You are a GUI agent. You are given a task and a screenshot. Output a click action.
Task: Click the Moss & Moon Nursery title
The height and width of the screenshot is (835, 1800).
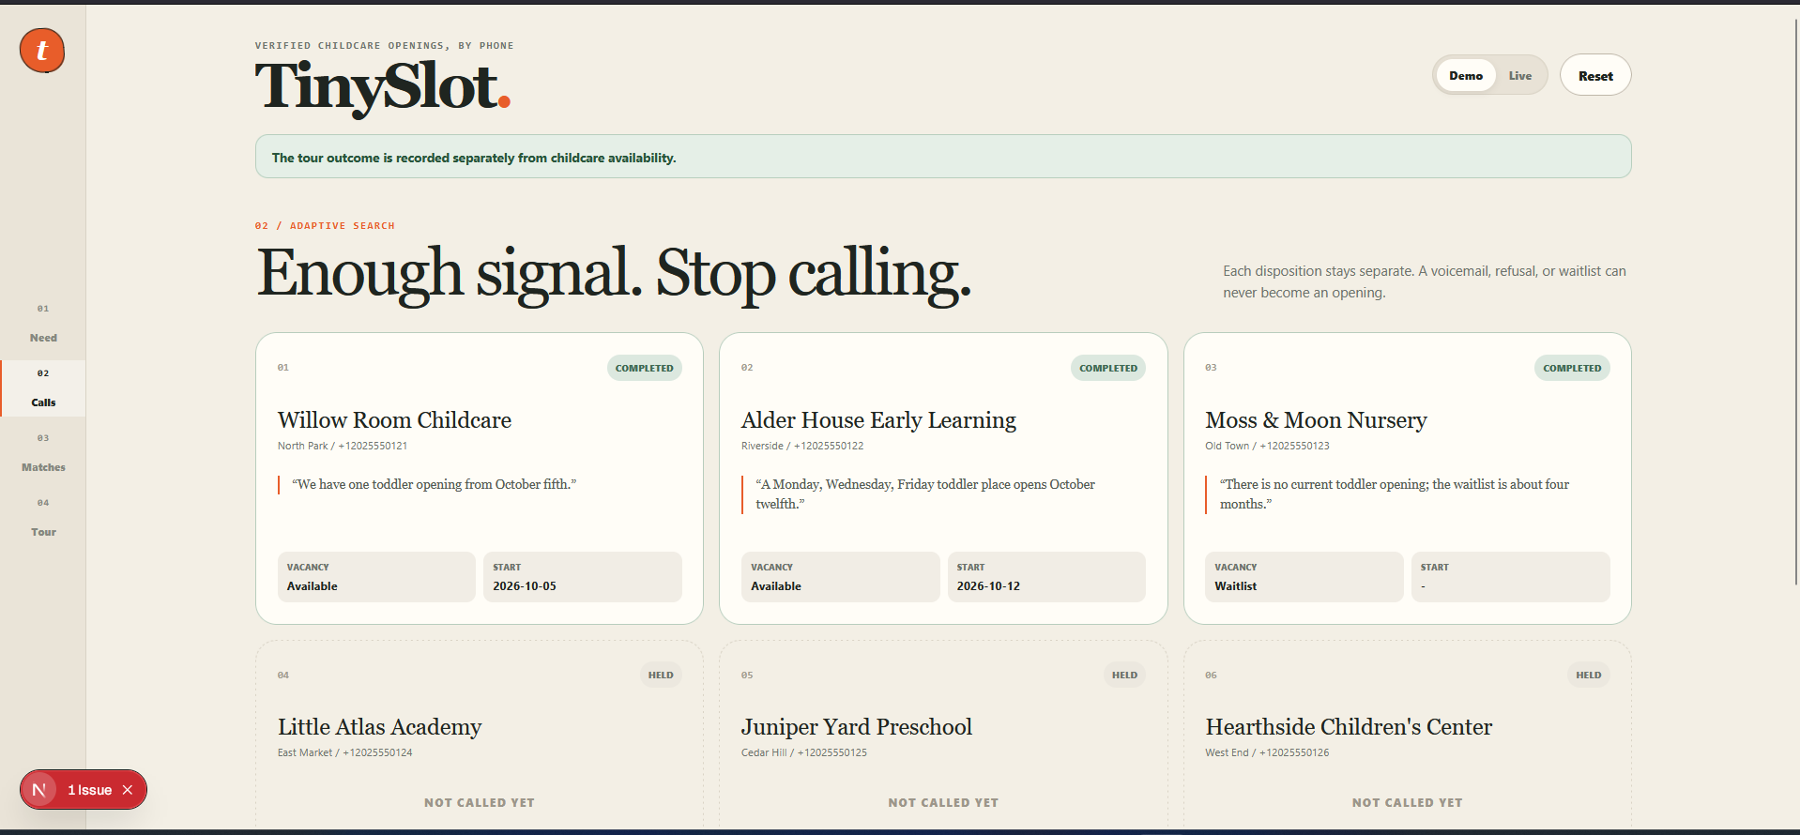click(x=1316, y=420)
